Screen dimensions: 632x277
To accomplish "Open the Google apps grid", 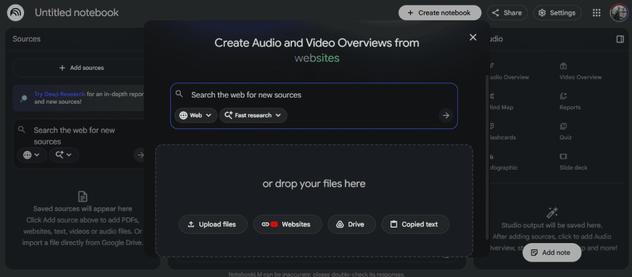I will pos(596,12).
